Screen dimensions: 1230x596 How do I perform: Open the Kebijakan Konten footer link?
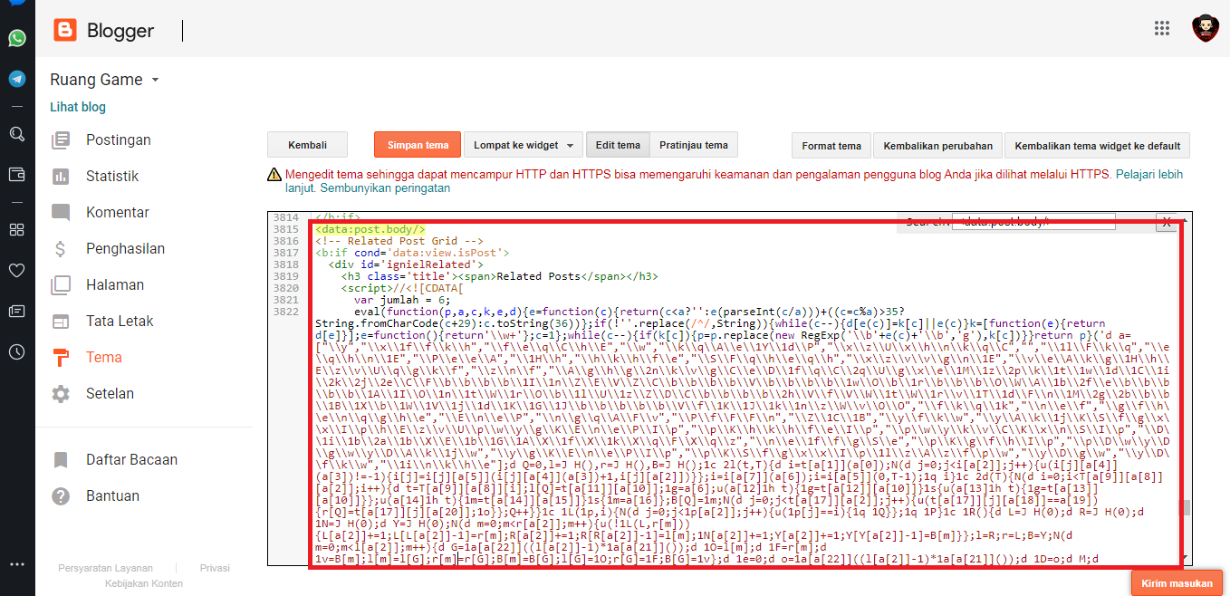tap(143, 583)
